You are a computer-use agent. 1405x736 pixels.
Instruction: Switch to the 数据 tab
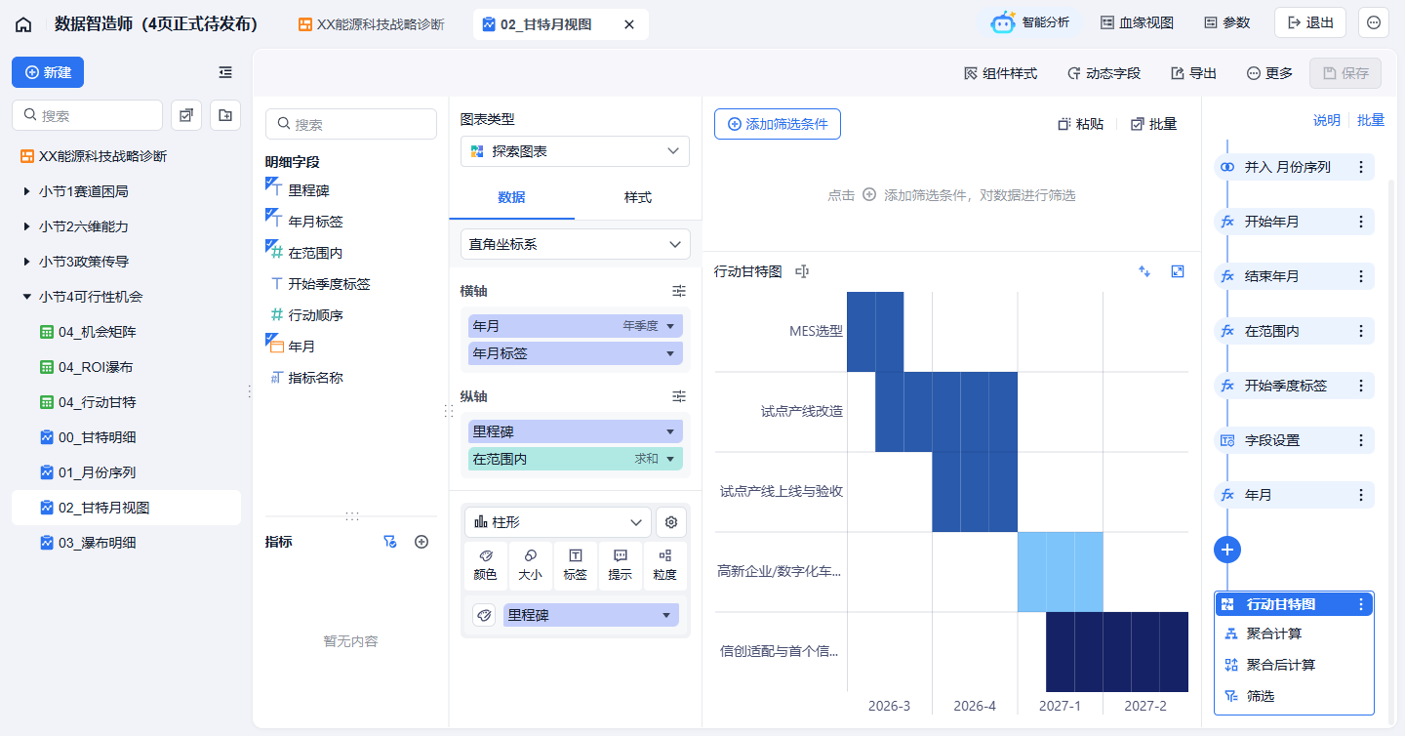click(511, 197)
